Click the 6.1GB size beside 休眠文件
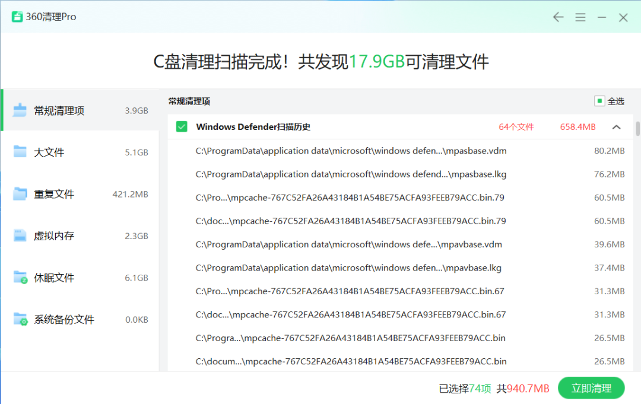 [x=137, y=278]
